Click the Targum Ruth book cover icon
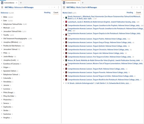 pyautogui.click(x=66, y=69)
